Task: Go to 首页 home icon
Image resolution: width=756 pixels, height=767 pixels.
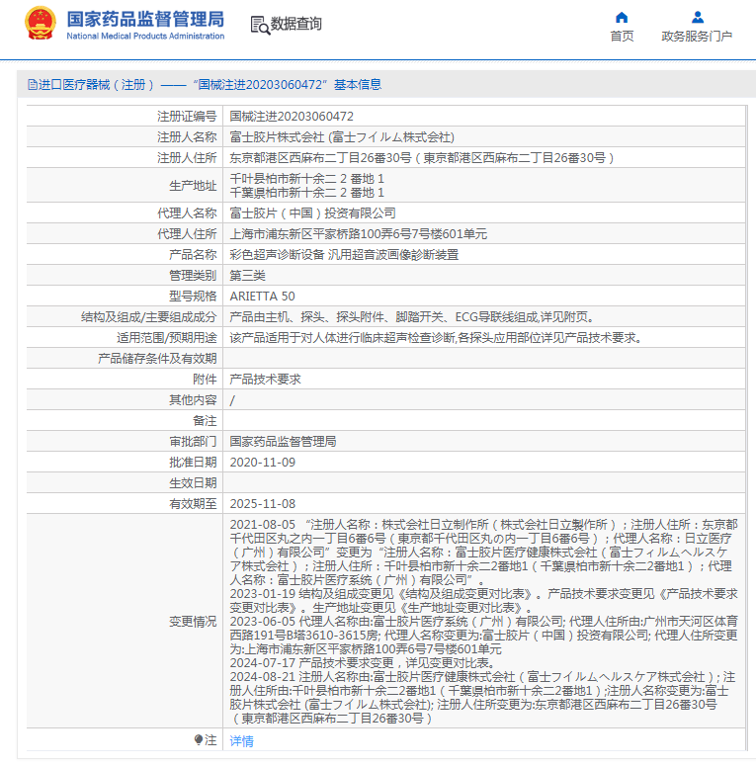Action: pos(622,18)
